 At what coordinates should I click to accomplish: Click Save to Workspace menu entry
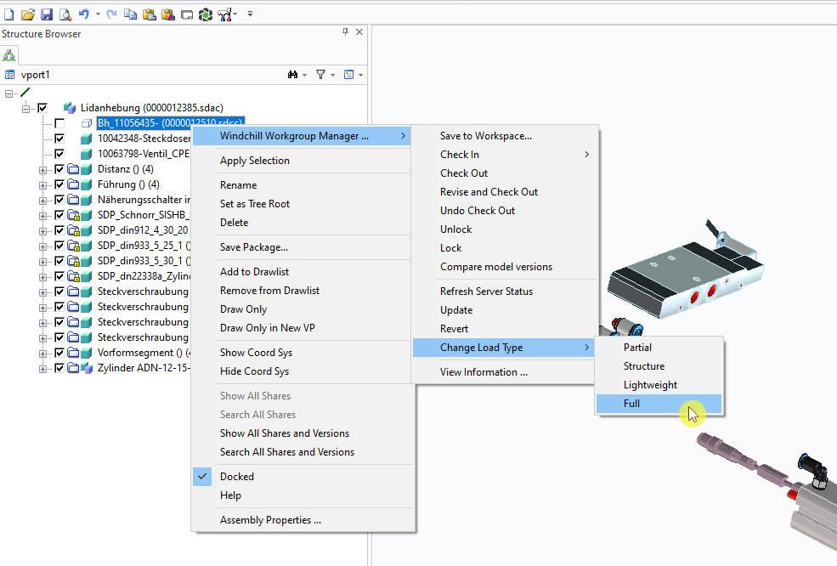[x=485, y=136]
